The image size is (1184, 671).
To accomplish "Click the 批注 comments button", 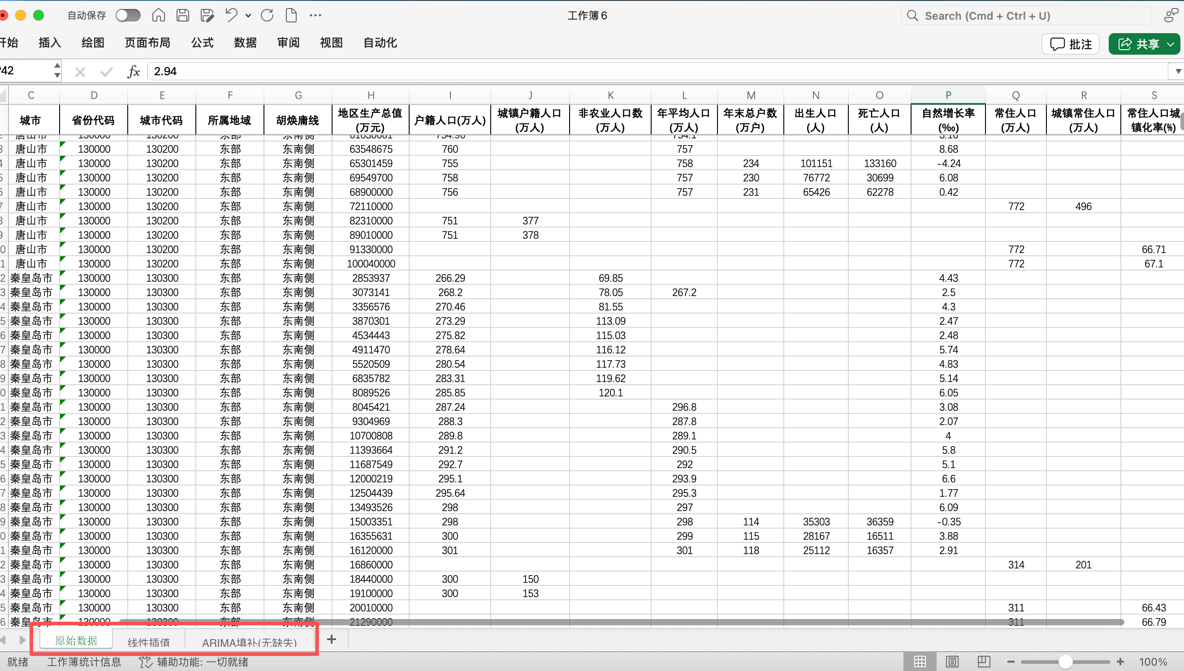I will 1071,44.
